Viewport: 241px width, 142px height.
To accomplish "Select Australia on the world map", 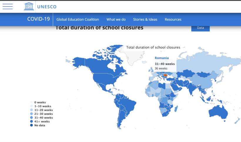I will (218, 112).
